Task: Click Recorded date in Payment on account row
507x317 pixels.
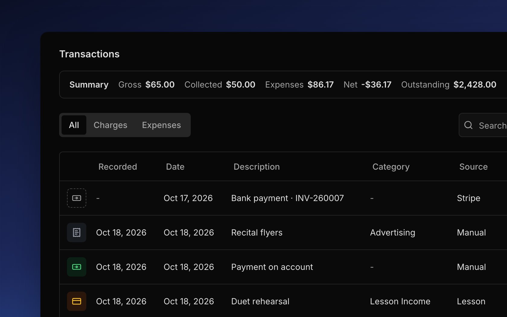Action: click(121, 267)
